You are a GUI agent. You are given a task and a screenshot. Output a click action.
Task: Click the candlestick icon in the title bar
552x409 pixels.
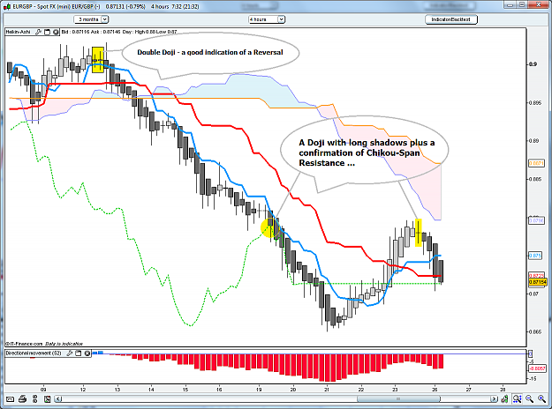pos(7,6)
